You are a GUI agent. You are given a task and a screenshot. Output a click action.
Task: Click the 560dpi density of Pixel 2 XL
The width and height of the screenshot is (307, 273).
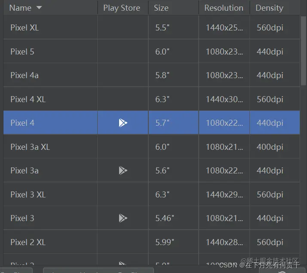click(275, 243)
